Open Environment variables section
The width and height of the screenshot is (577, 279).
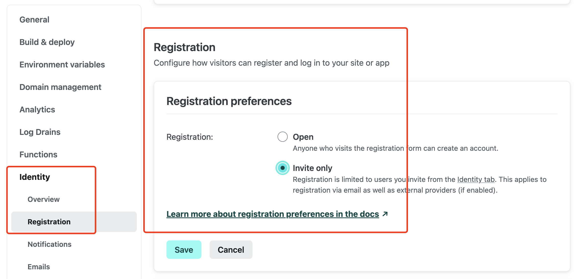pos(62,65)
